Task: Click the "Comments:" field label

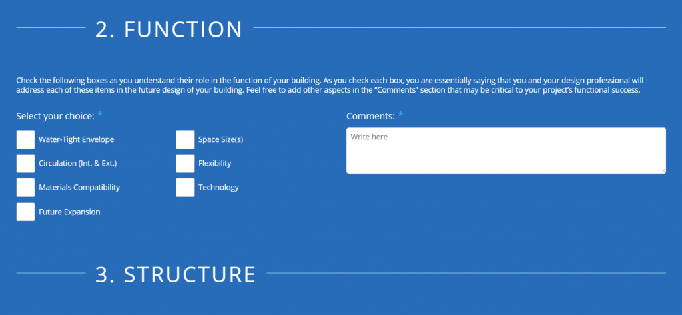Action: click(370, 116)
